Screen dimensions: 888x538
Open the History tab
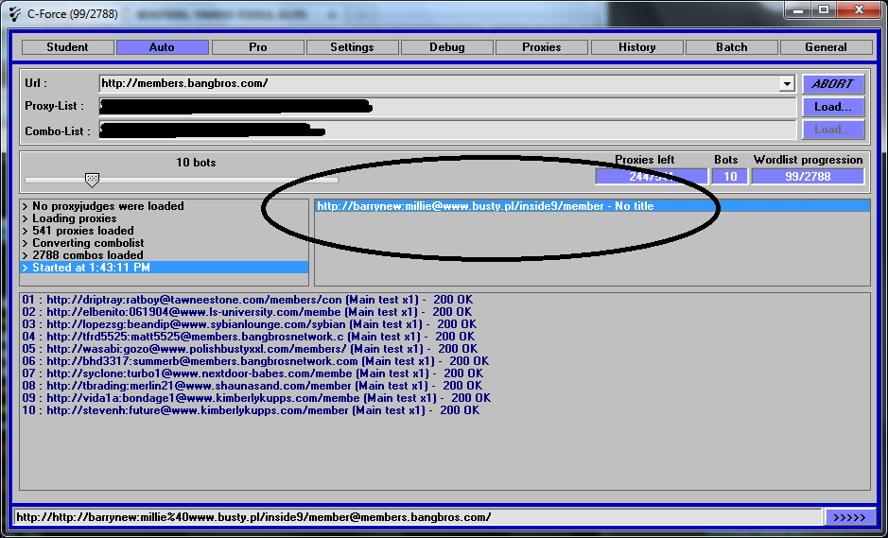click(x=636, y=47)
